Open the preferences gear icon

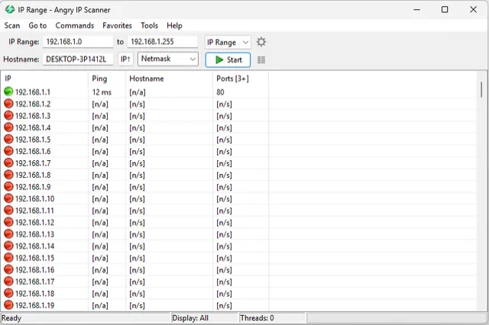click(x=261, y=42)
